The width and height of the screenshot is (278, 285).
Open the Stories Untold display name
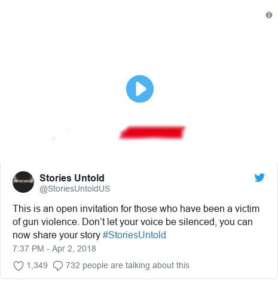(x=72, y=178)
